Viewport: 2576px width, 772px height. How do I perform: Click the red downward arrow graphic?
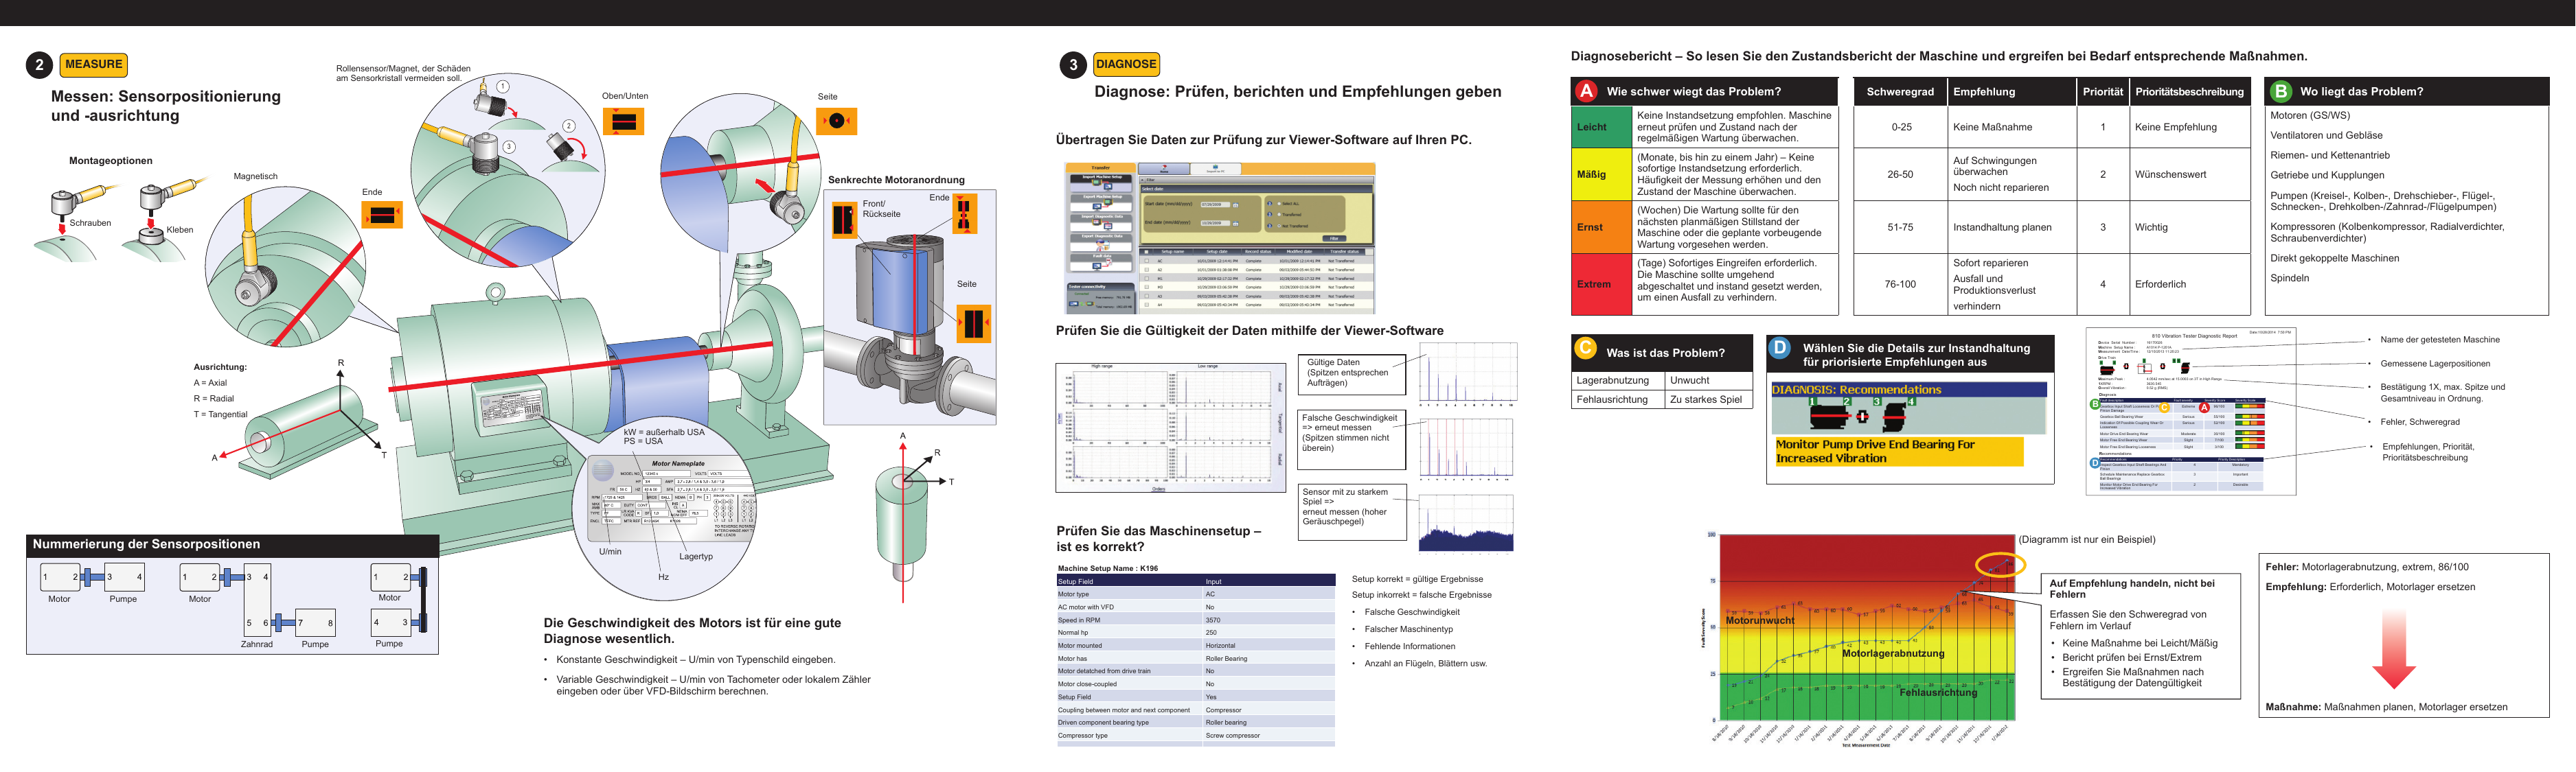pyautogui.click(x=2394, y=649)
